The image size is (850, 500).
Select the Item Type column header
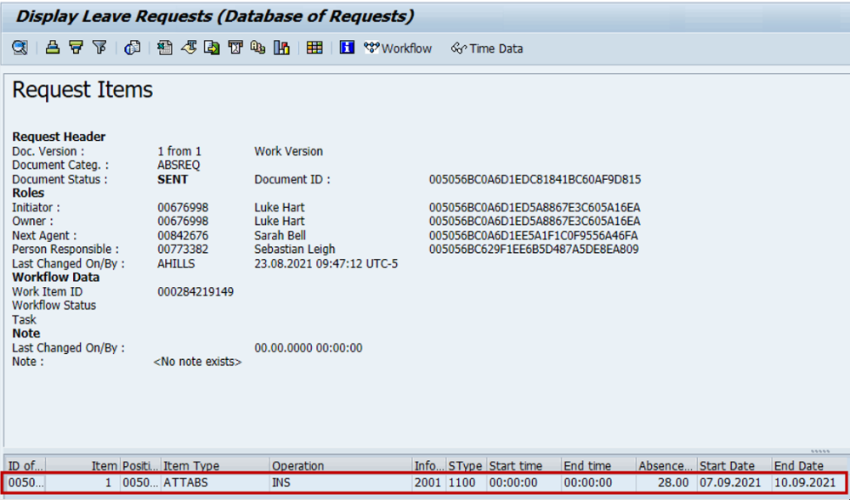pos(215,465)
